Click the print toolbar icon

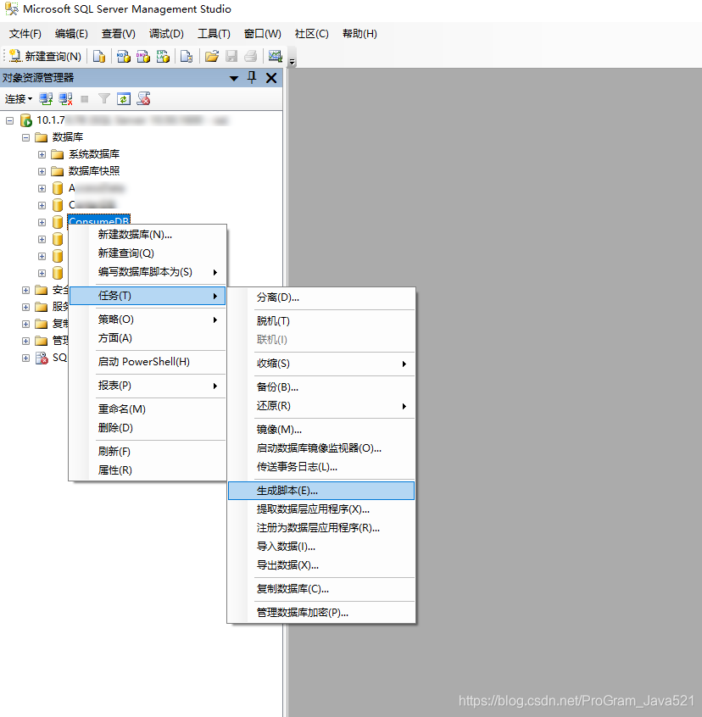pyautogui.click(x=251, y=56)
